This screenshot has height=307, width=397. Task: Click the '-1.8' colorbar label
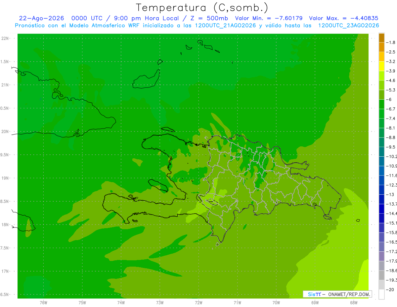pyautogui.click(x=391, y=42)
